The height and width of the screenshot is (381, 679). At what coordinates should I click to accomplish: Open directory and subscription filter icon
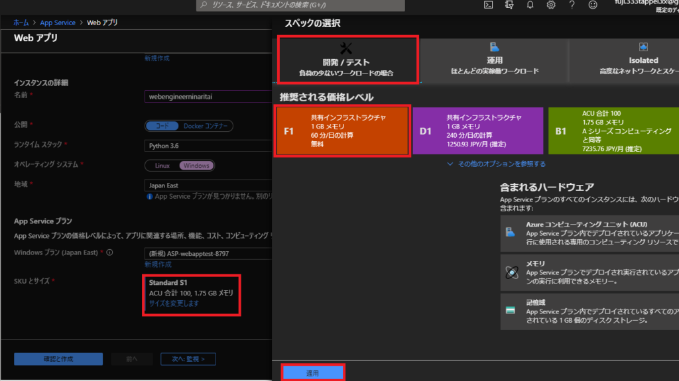tap(509, 5)
